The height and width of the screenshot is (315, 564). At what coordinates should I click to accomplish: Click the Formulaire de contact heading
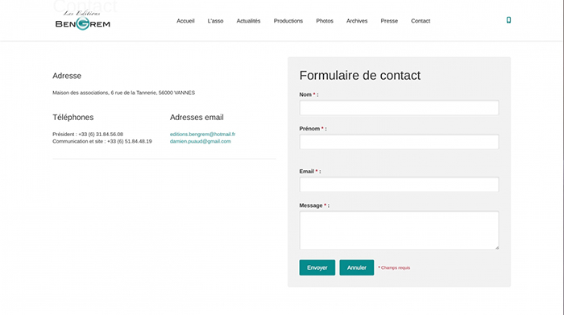359,76
